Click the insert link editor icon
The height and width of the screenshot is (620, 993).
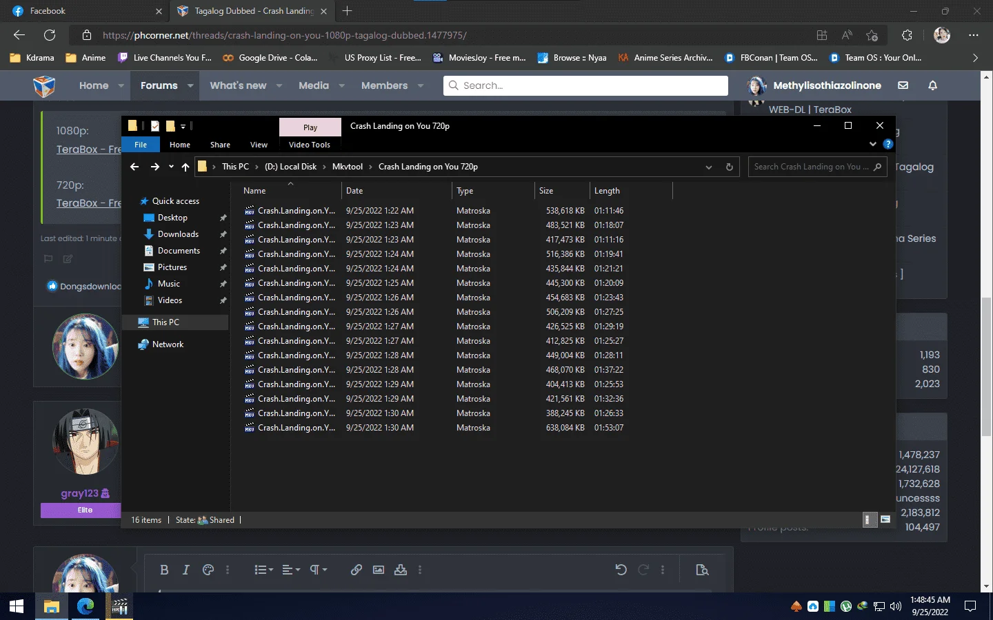pyautogui.click(x=357, y=570)
